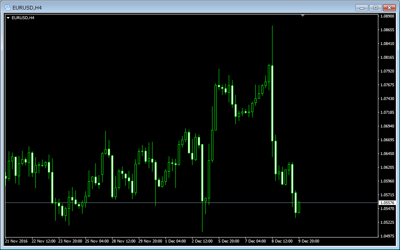Click the 29 Nov 20:00 time label
The image size is (400, 250).
click(x=150, y=241)
